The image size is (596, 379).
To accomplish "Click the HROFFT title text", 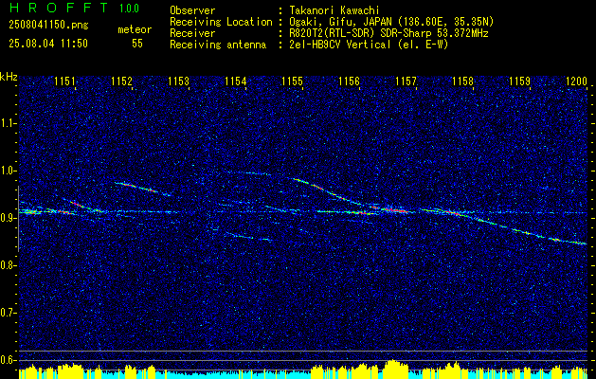I will point(59,8).
